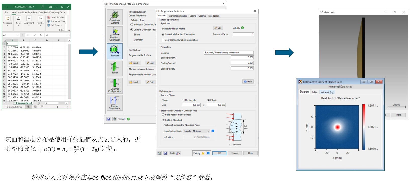Open Value at (x,y) tab

coord(327,92)
